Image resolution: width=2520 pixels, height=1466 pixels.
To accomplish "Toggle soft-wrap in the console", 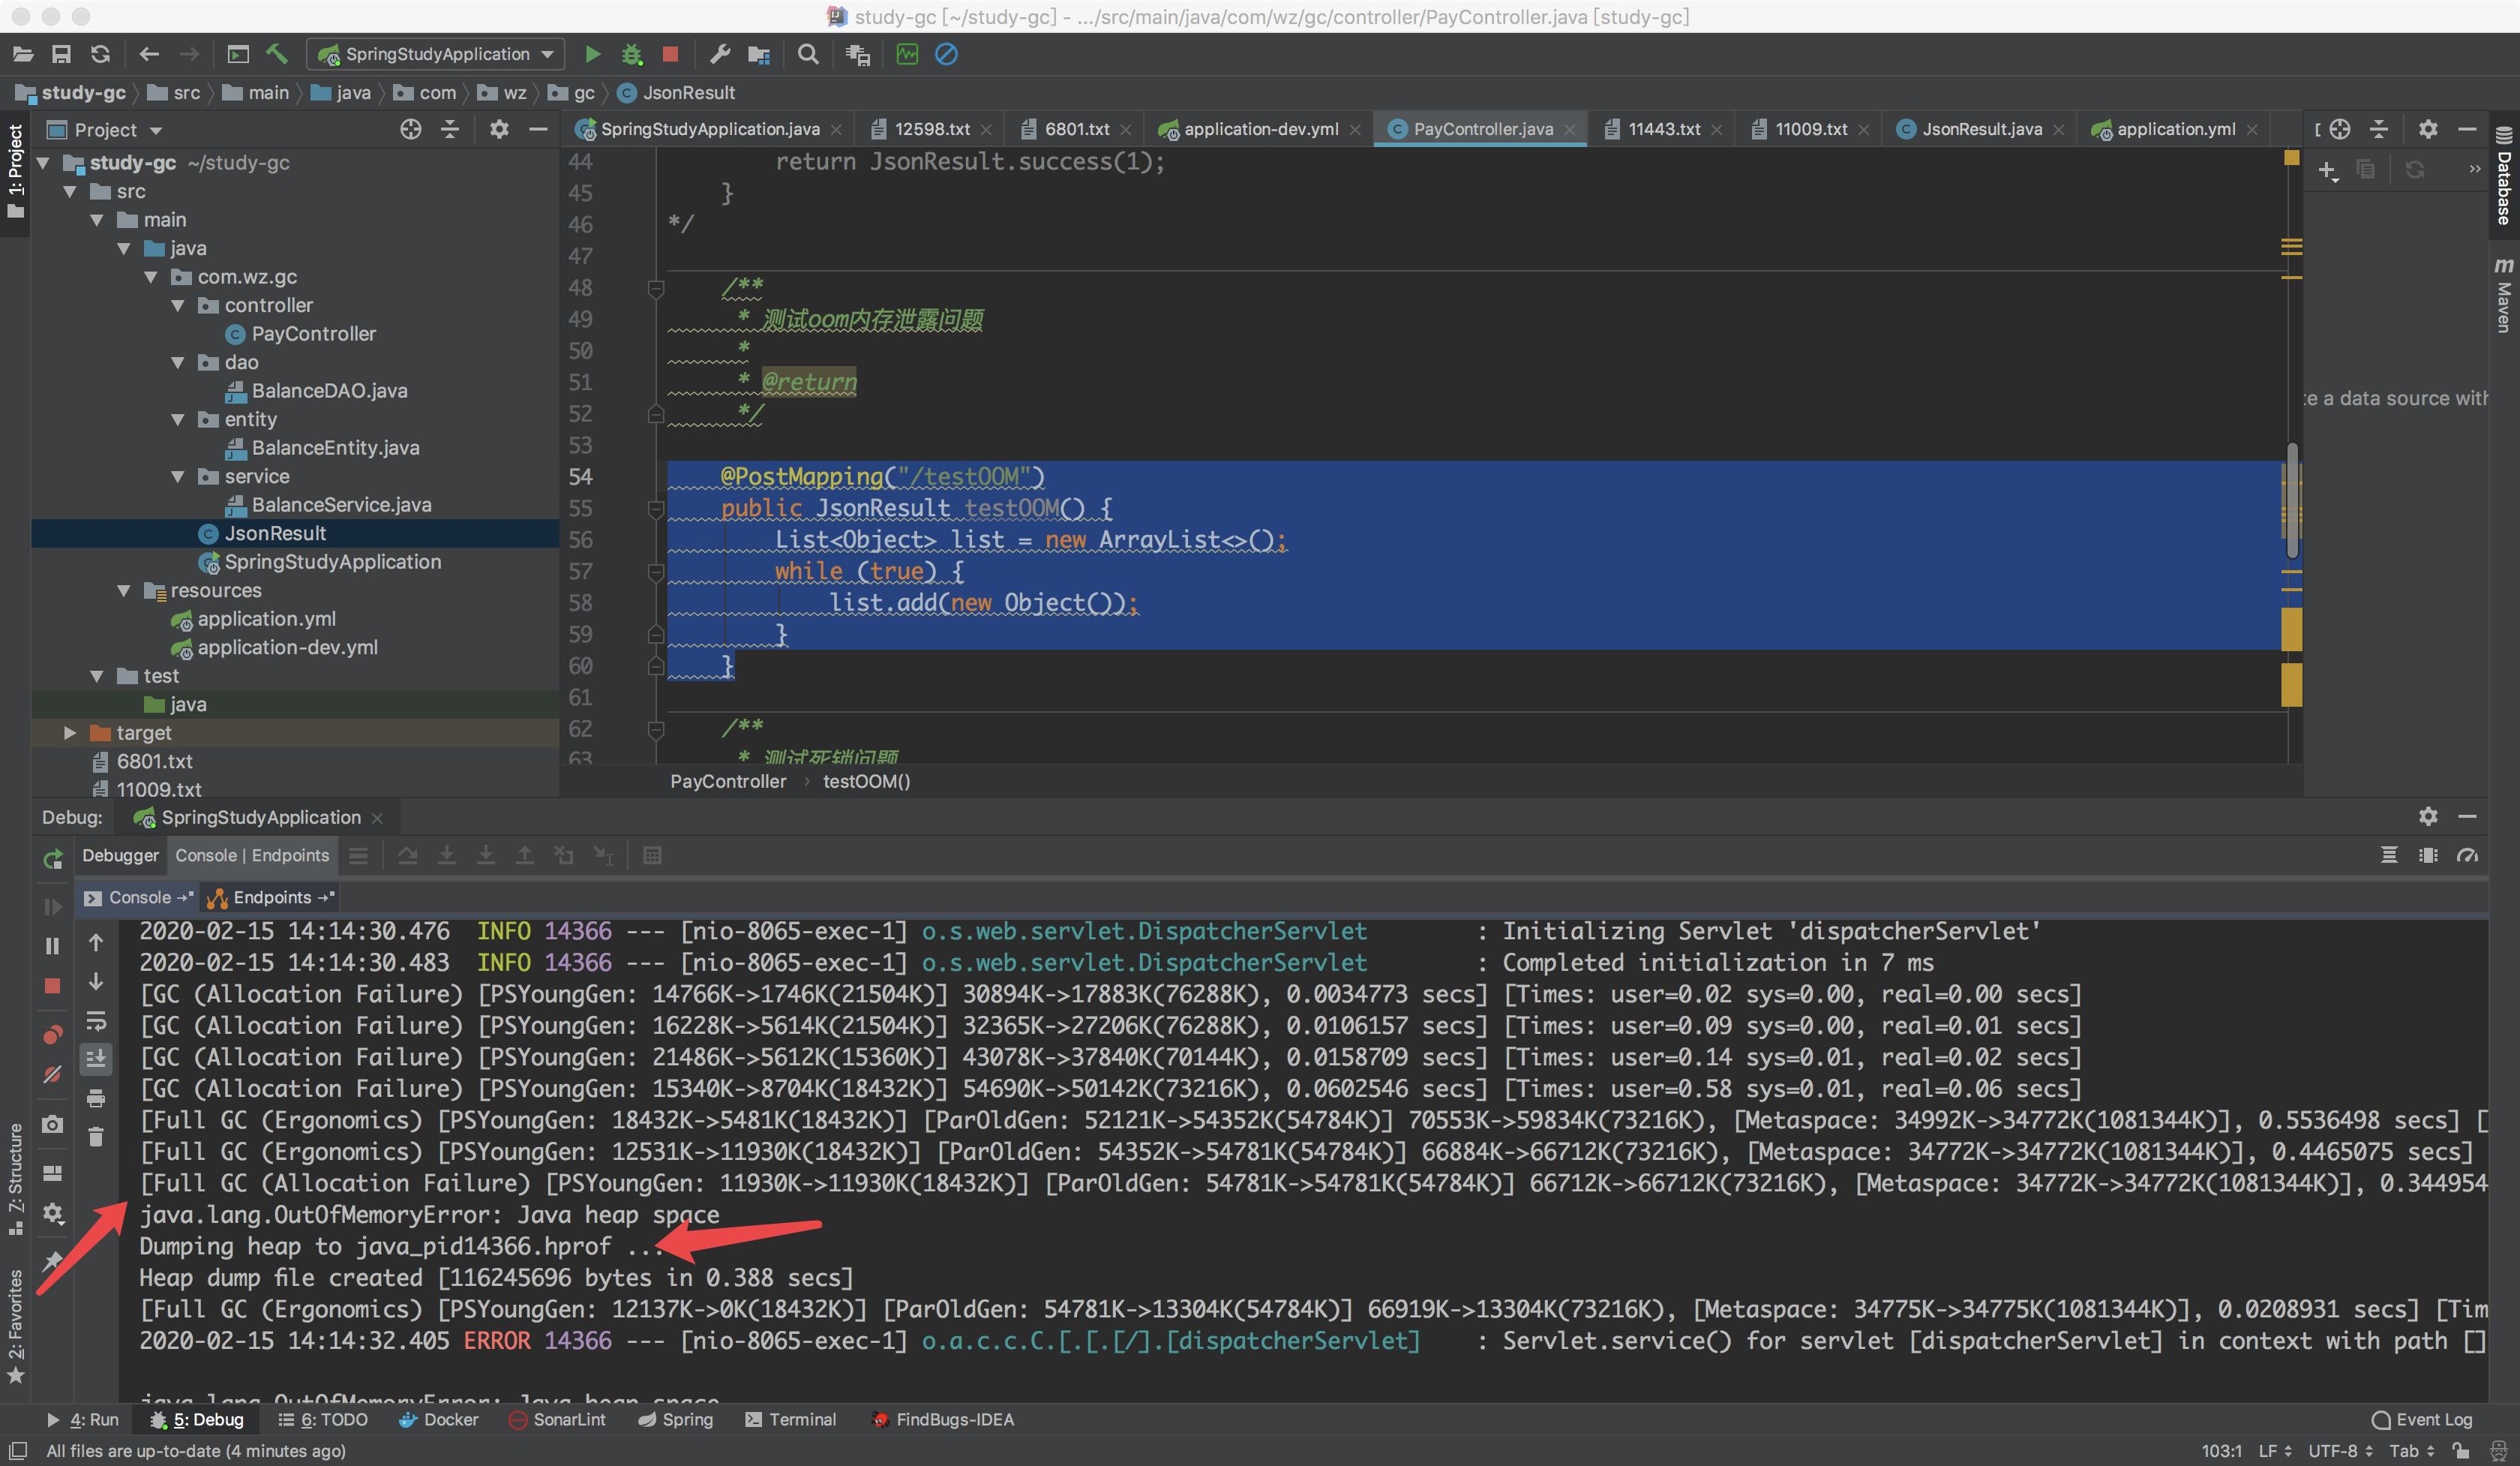I will click(96, 1021).
